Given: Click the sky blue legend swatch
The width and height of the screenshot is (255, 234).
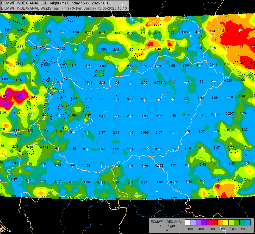Looking at the screenshot, I should tap(248, 222).
